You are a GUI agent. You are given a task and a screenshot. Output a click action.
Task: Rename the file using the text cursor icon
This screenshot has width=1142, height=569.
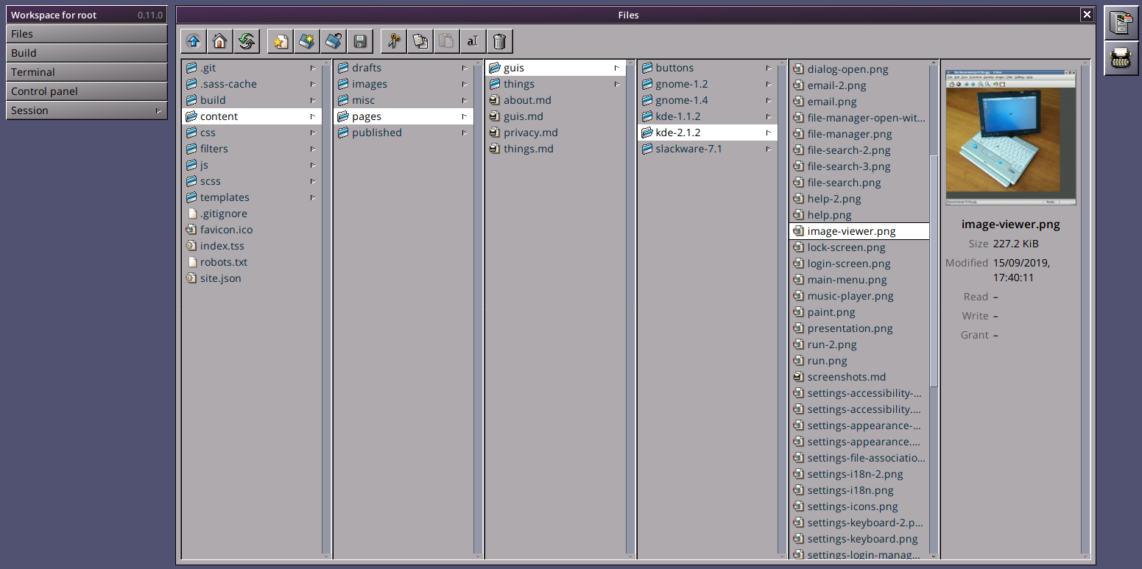[x=473, y=41]
